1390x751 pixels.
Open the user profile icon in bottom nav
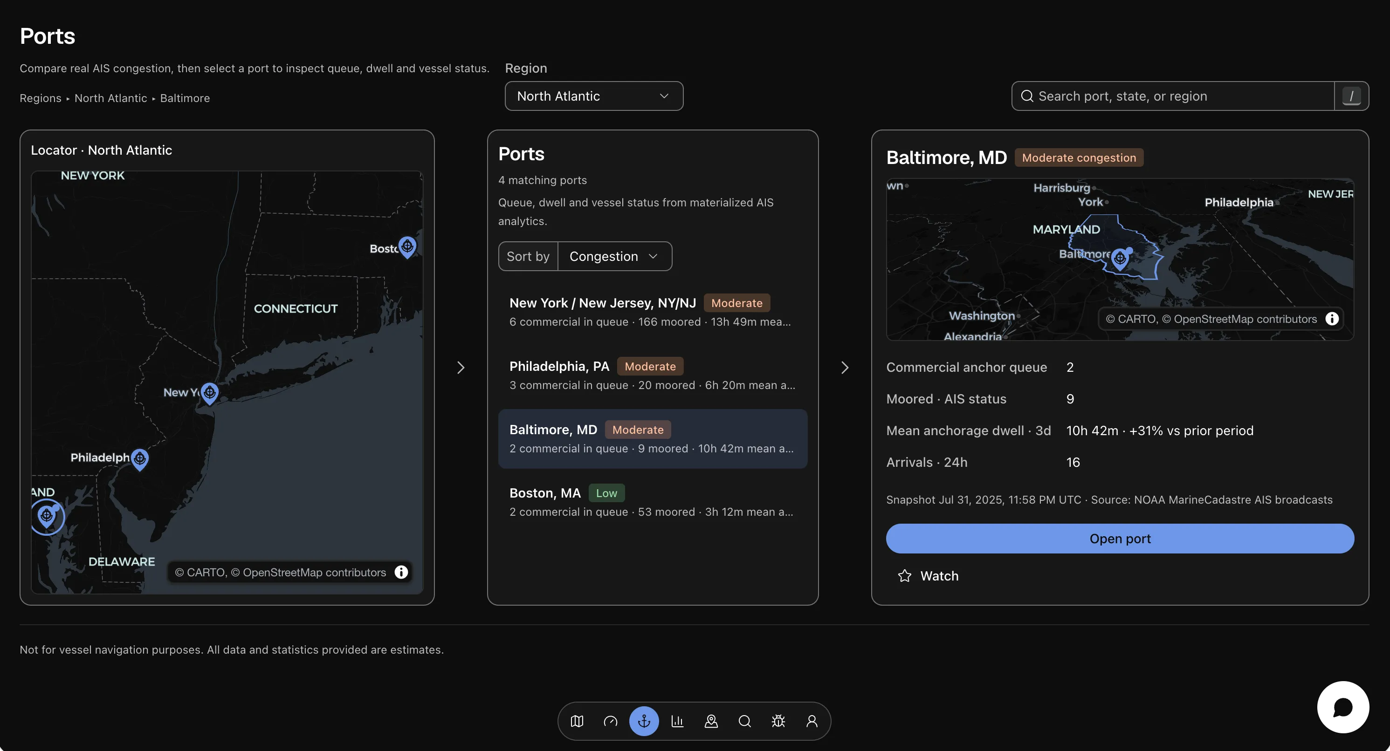tap(812, 721)
